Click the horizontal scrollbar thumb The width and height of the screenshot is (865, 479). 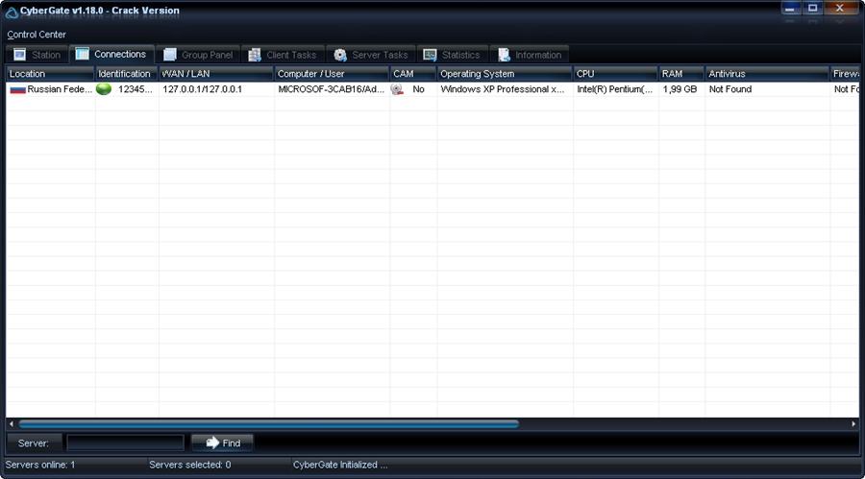[x=269, y=424]
